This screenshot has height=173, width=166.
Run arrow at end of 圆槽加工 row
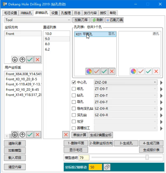click(161, 128)
